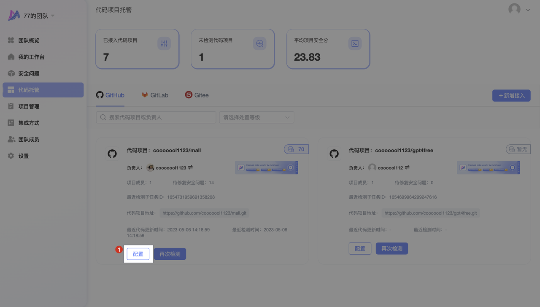
Task: Expand the 77的团队 team switcher
Action: (53, 16)
